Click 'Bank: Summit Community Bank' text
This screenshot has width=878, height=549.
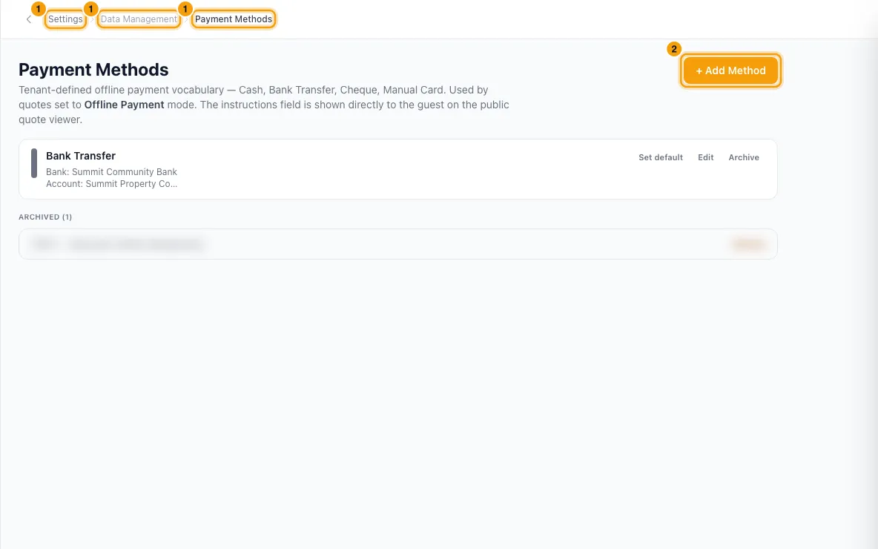click(x=111, y=172)
